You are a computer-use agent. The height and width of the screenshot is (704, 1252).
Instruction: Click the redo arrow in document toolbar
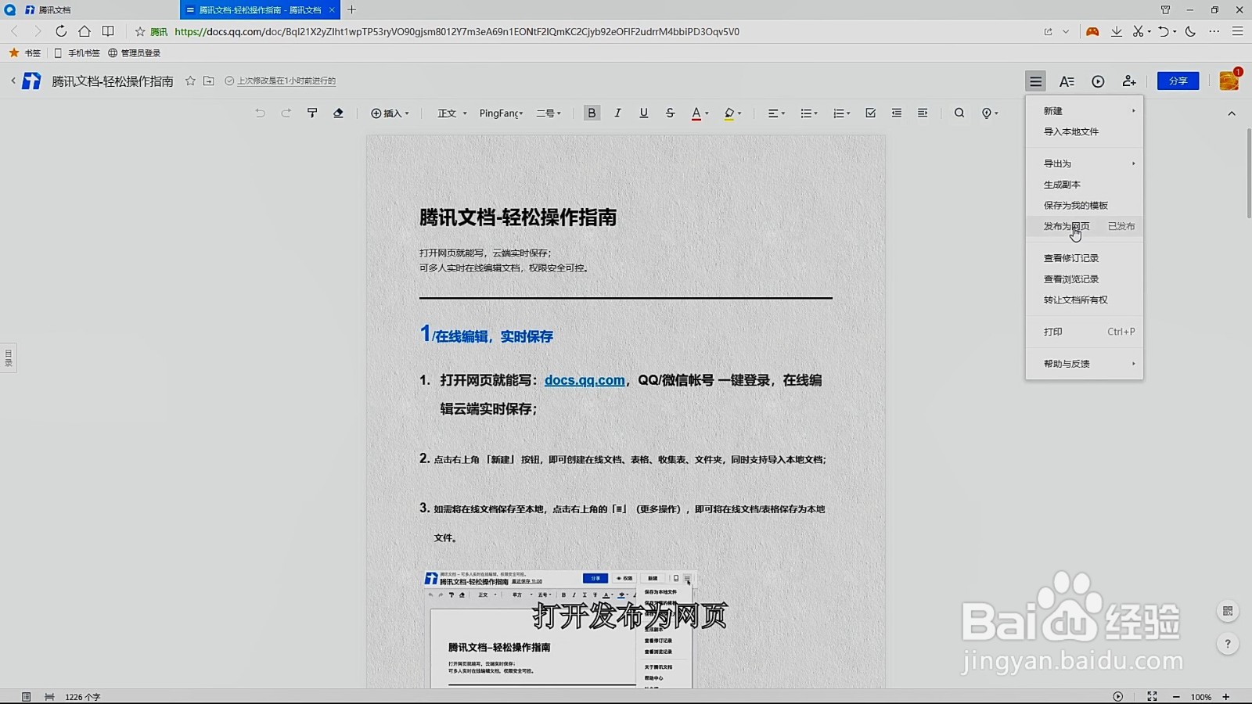[x=286, y=113]
